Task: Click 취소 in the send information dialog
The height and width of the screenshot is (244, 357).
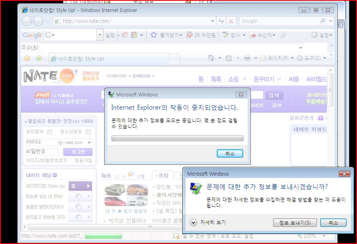Action: click(x=333, y=223)
